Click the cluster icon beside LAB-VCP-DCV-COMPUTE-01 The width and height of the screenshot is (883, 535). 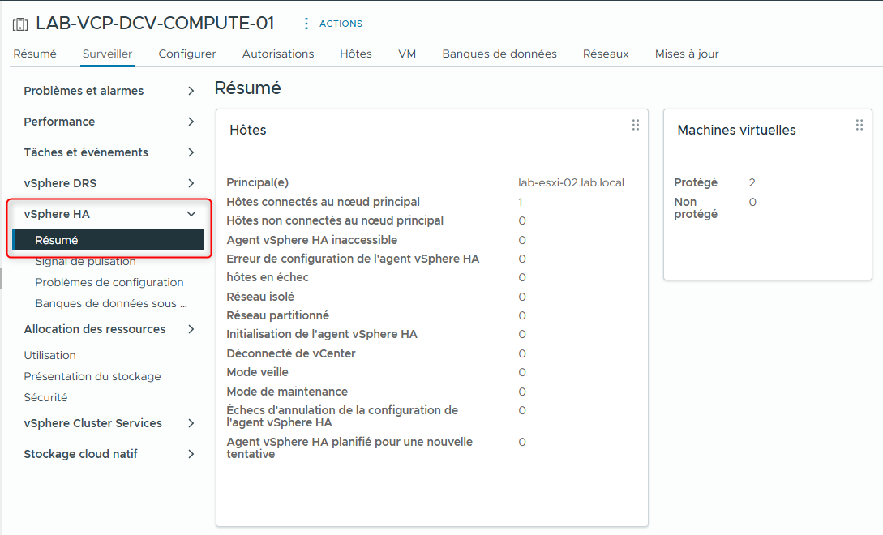[19, 23]
